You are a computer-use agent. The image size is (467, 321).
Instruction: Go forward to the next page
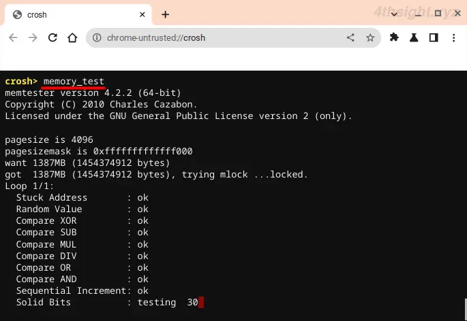click(33, 38)
